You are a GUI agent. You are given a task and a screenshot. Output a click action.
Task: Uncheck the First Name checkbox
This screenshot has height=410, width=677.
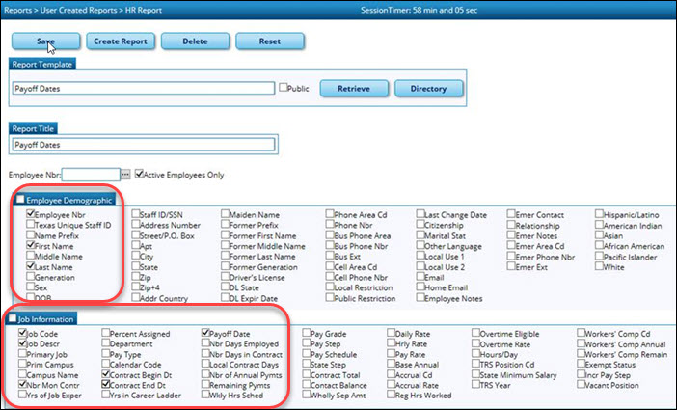(x=30, y=245)
